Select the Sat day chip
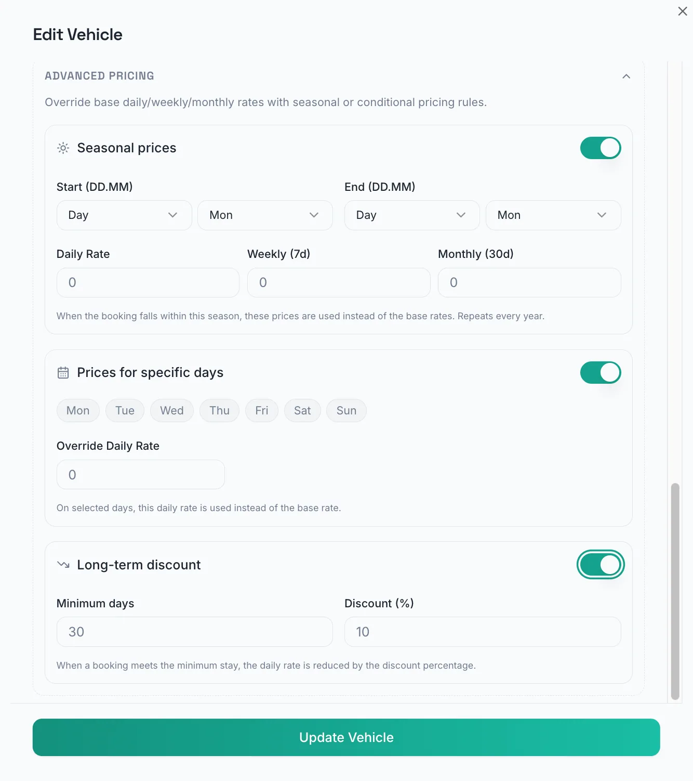Screen dimensions: 693x781 (x=302, y=411)
